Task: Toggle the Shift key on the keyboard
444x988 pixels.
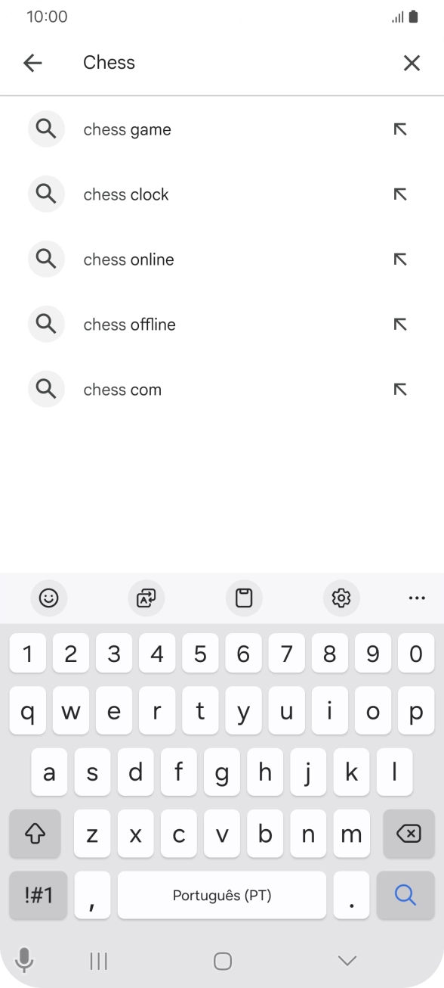Action: [x=35, y=834]
